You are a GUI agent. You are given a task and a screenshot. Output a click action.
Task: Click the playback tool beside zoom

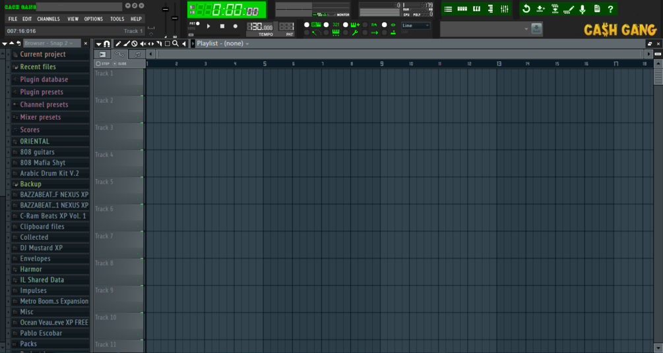[184, 43]
